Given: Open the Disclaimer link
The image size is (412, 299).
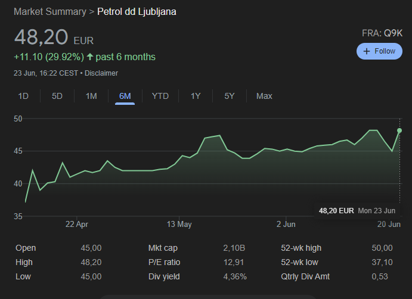Looking at the screenshot, I should [101, 73].
